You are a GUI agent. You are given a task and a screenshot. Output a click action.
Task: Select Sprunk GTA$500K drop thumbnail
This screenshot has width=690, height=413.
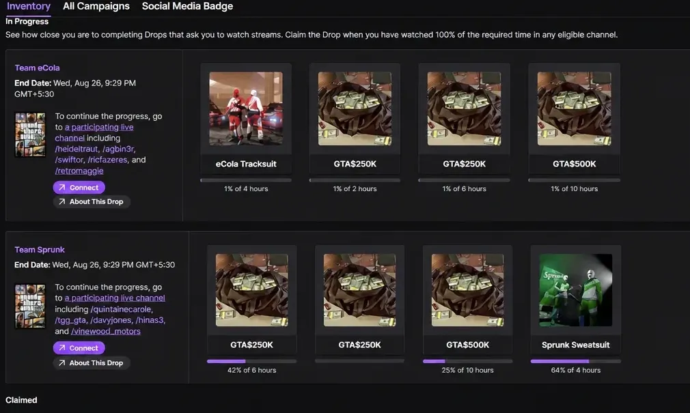point(468,290)
